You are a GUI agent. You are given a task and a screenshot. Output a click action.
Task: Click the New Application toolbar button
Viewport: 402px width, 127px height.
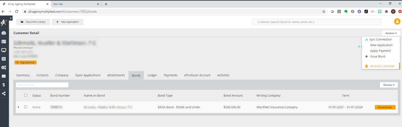tap(67, 22)
